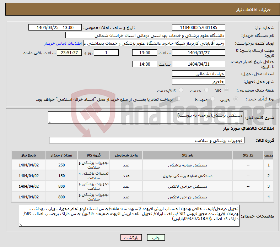Image resolution: width=280 pixels, height=247 pixels.
Task: Click the request creator field
Action: point(154,43)
